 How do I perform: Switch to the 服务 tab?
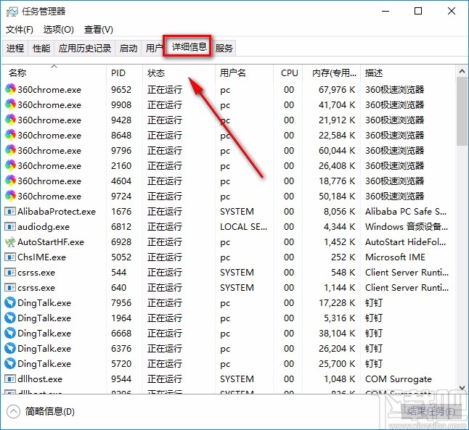tap(224, 48)
